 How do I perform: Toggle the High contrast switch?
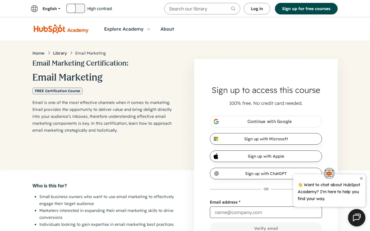pos(76,8)
